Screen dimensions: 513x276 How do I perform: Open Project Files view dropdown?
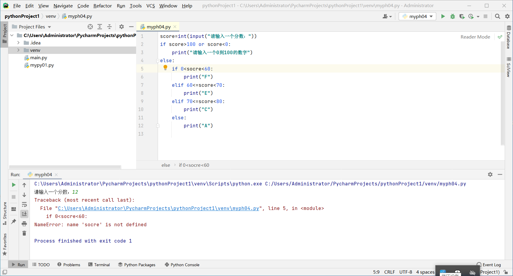tap(49, 27)
